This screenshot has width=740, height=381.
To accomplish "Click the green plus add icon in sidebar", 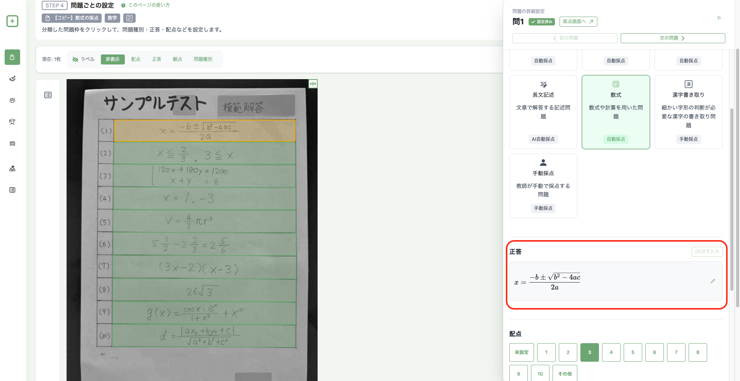I will 12,21.
